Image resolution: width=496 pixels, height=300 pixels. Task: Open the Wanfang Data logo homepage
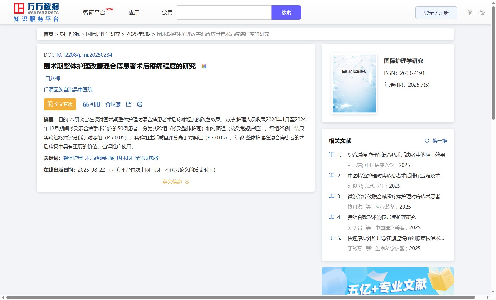pos(36,12)
